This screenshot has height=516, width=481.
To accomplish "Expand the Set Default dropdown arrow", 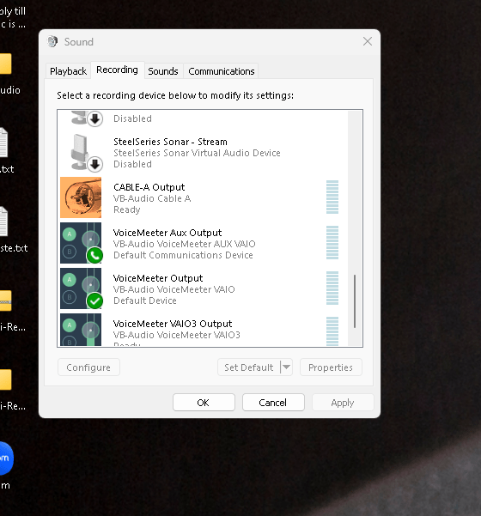I will tap(286, 367).
